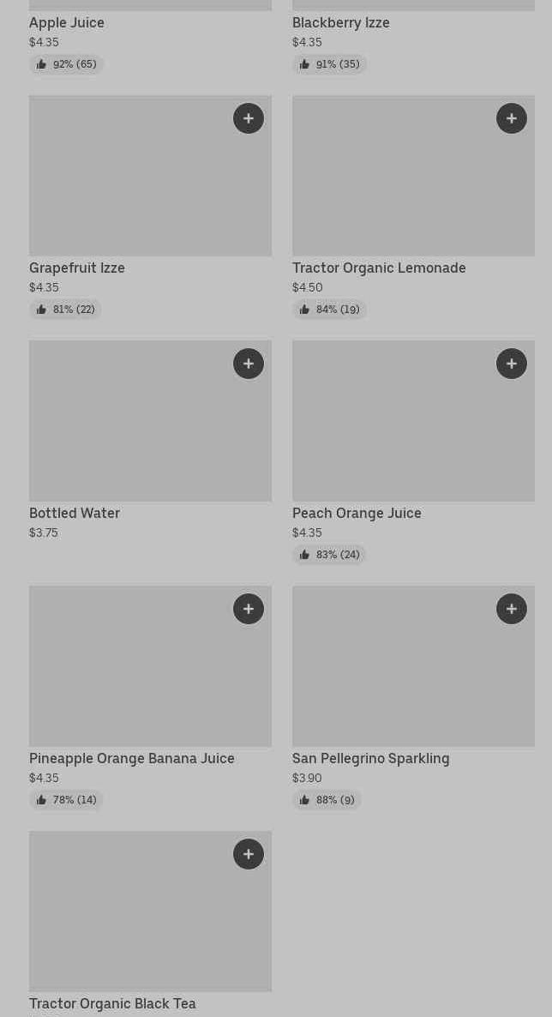The height and width of the screenshot is (1017, 552).
Task: Open the Apple Juice item name
Action: 67,23
